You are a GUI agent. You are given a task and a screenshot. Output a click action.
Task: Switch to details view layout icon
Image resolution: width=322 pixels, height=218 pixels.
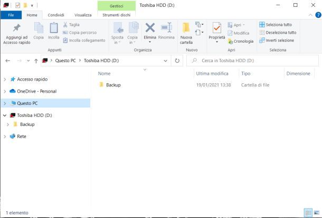point(308,213)
